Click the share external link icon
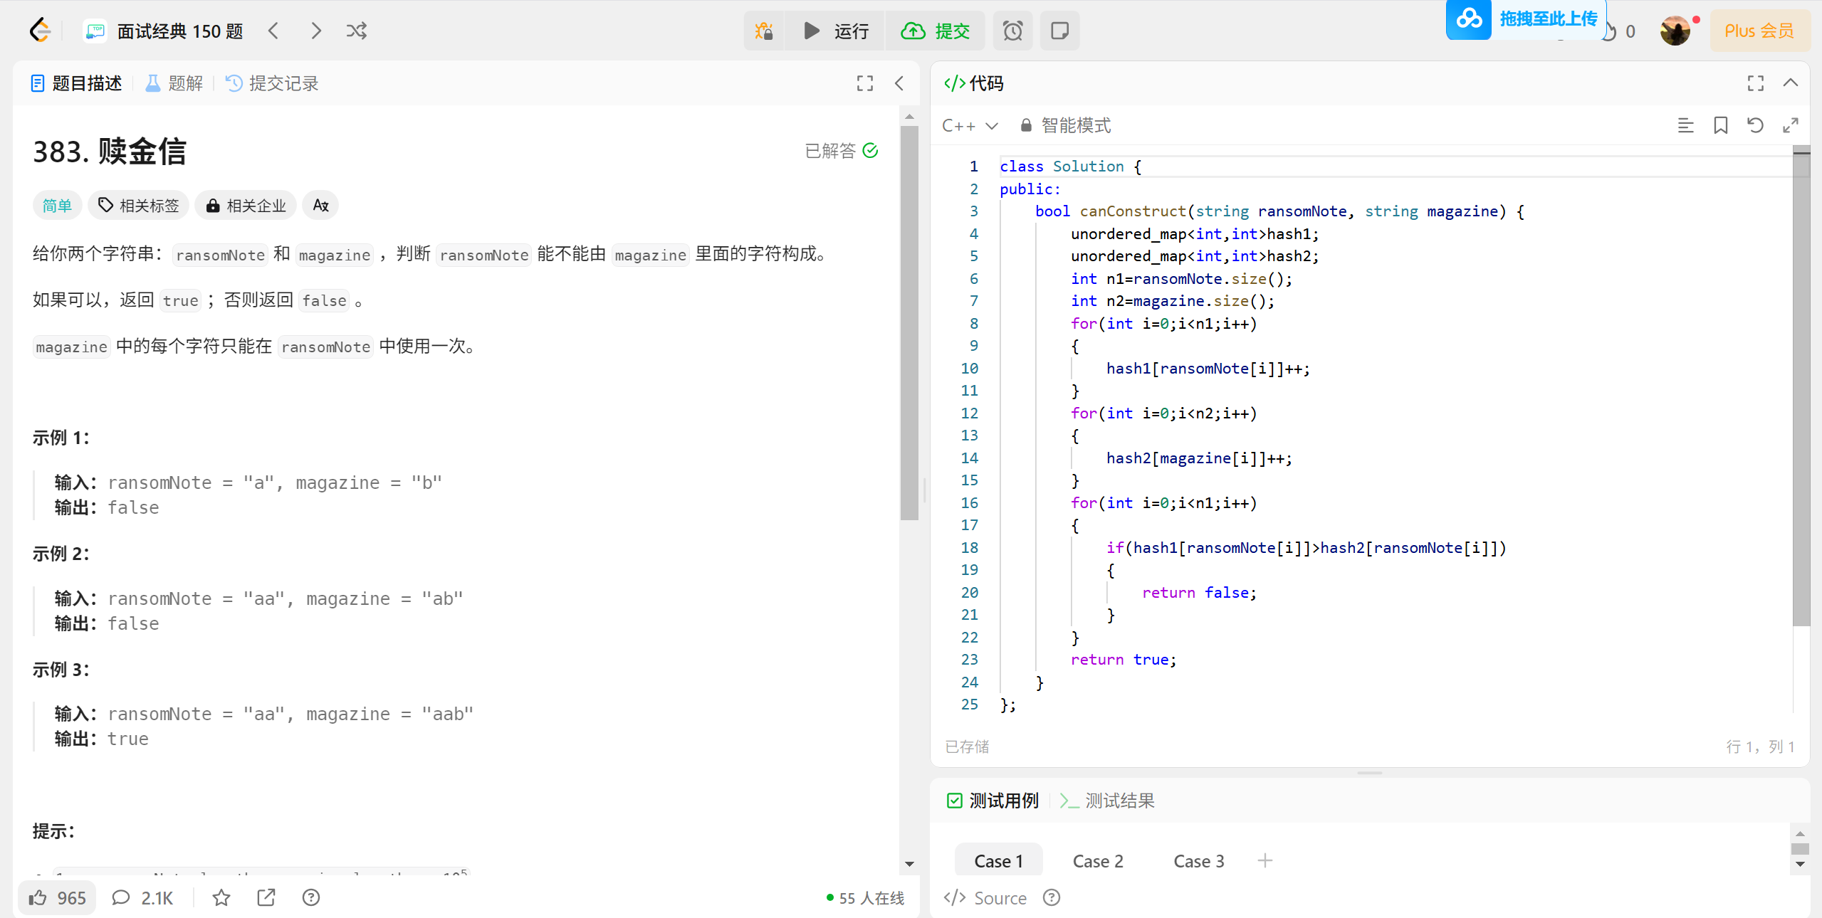Image resolution: width=1822 pixels, height=918 pixels. (x=266, y=898)
